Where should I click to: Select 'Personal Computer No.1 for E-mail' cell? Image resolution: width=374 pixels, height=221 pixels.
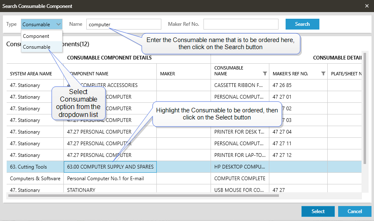click(110, 179)
